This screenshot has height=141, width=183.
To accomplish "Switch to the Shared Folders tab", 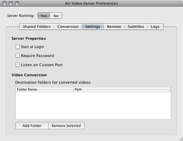I will (37, 27).
